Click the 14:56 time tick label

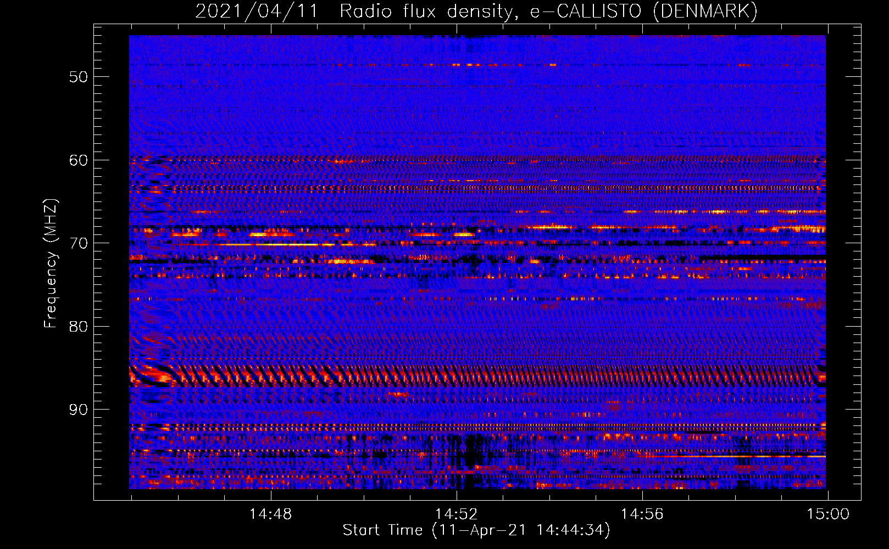642,514
